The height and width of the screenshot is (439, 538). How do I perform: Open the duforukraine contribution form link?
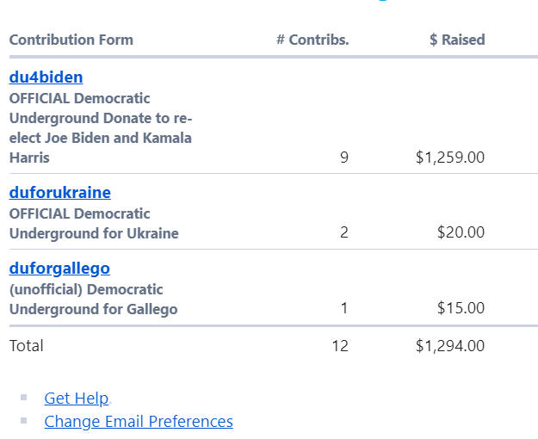click(60, 192)
